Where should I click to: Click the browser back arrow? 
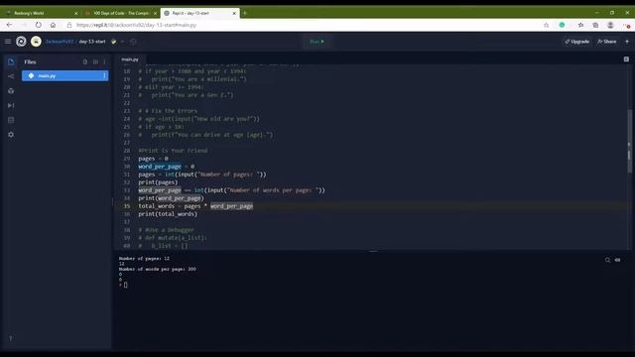pos(9,25)
